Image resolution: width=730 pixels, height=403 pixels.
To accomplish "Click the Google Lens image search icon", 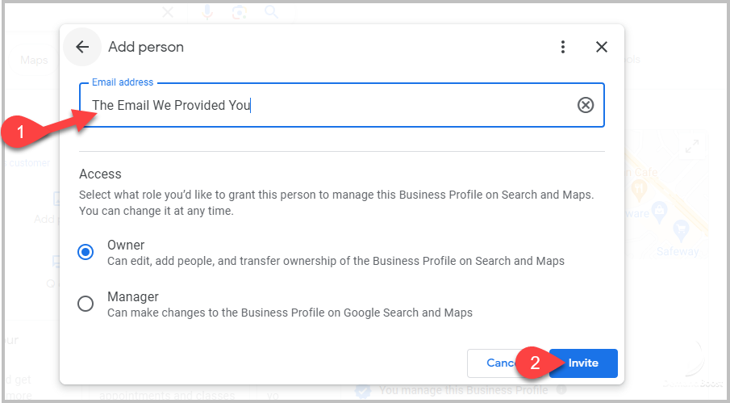I will (x=239, y=11).
